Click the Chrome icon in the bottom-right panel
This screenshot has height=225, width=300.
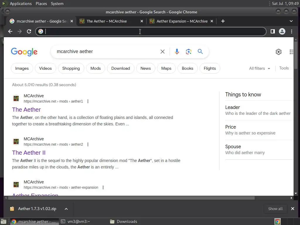click(277, 221)
